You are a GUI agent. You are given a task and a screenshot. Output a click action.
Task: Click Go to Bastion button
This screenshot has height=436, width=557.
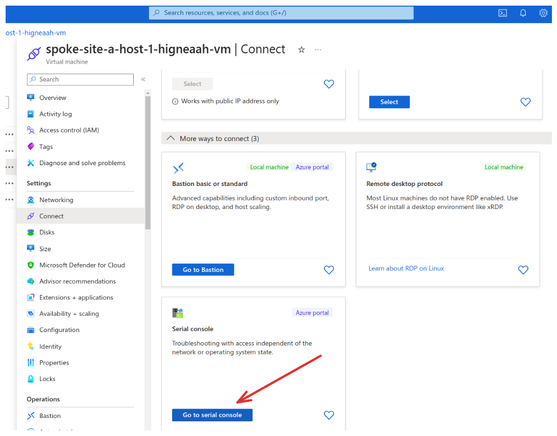click(x=203, y=270)
